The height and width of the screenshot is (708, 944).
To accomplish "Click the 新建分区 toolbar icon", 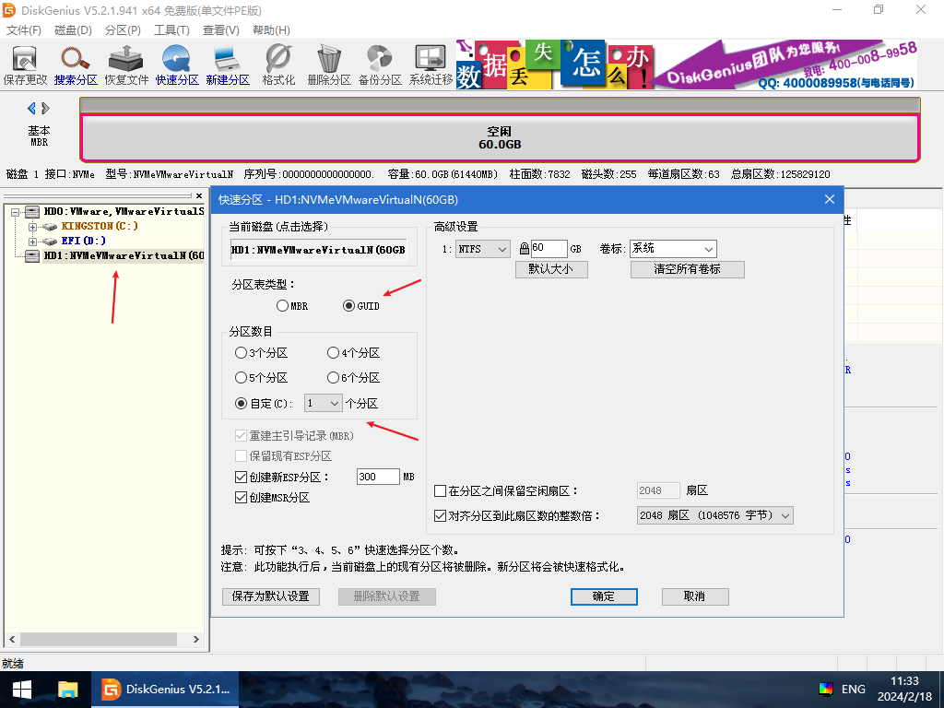I will [227, 65].
